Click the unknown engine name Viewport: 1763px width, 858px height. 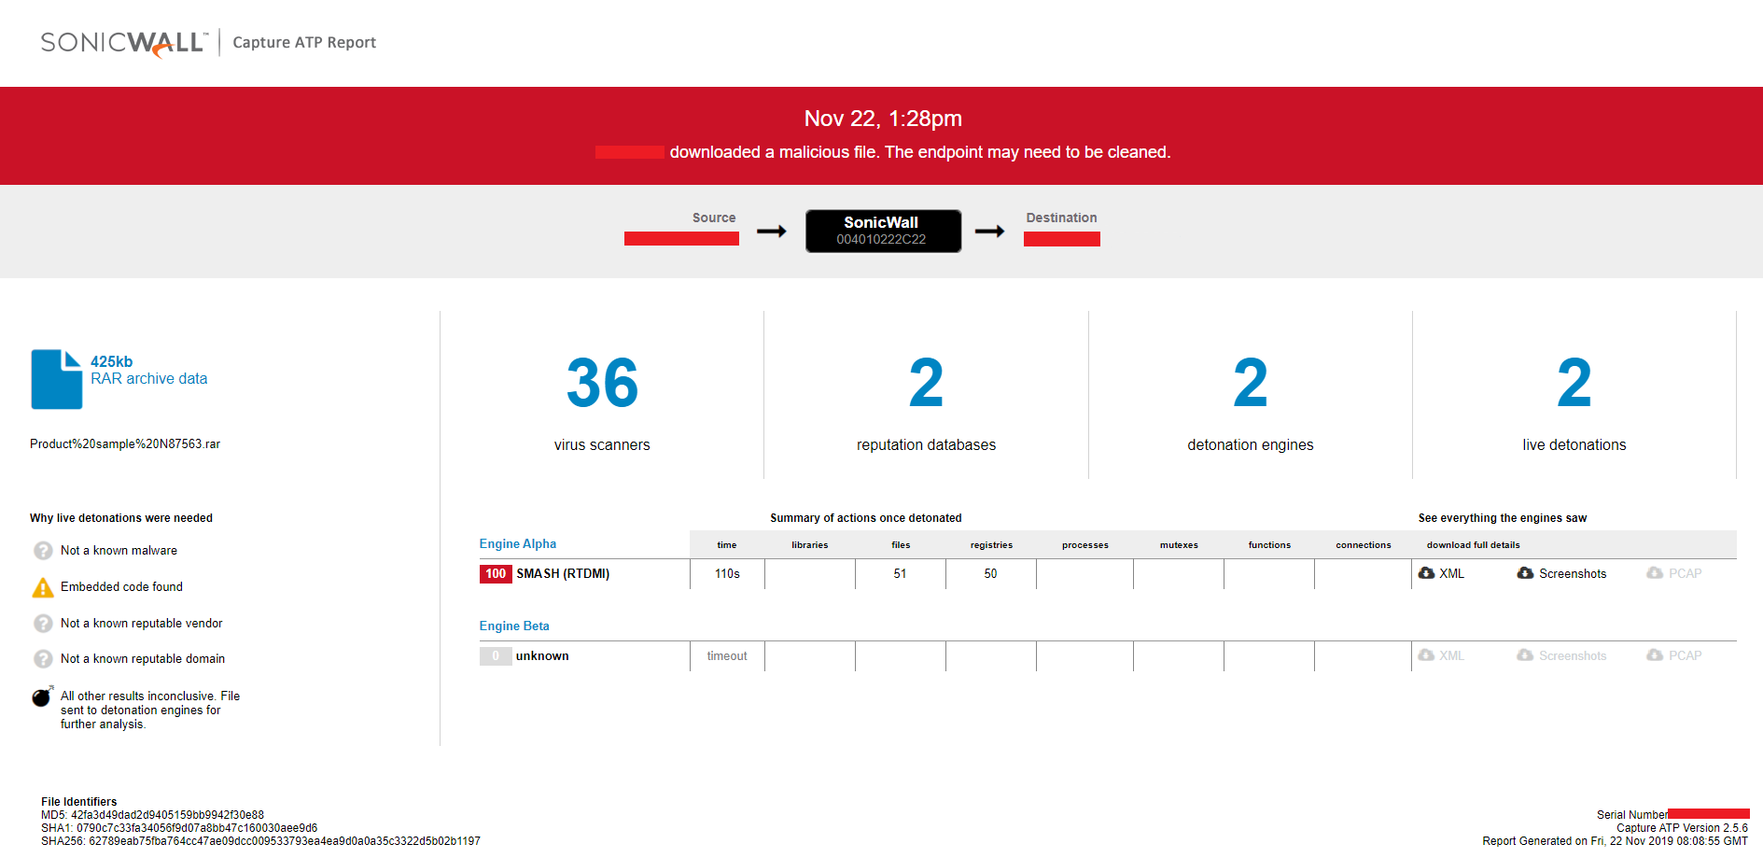click(x=542, y=656)
